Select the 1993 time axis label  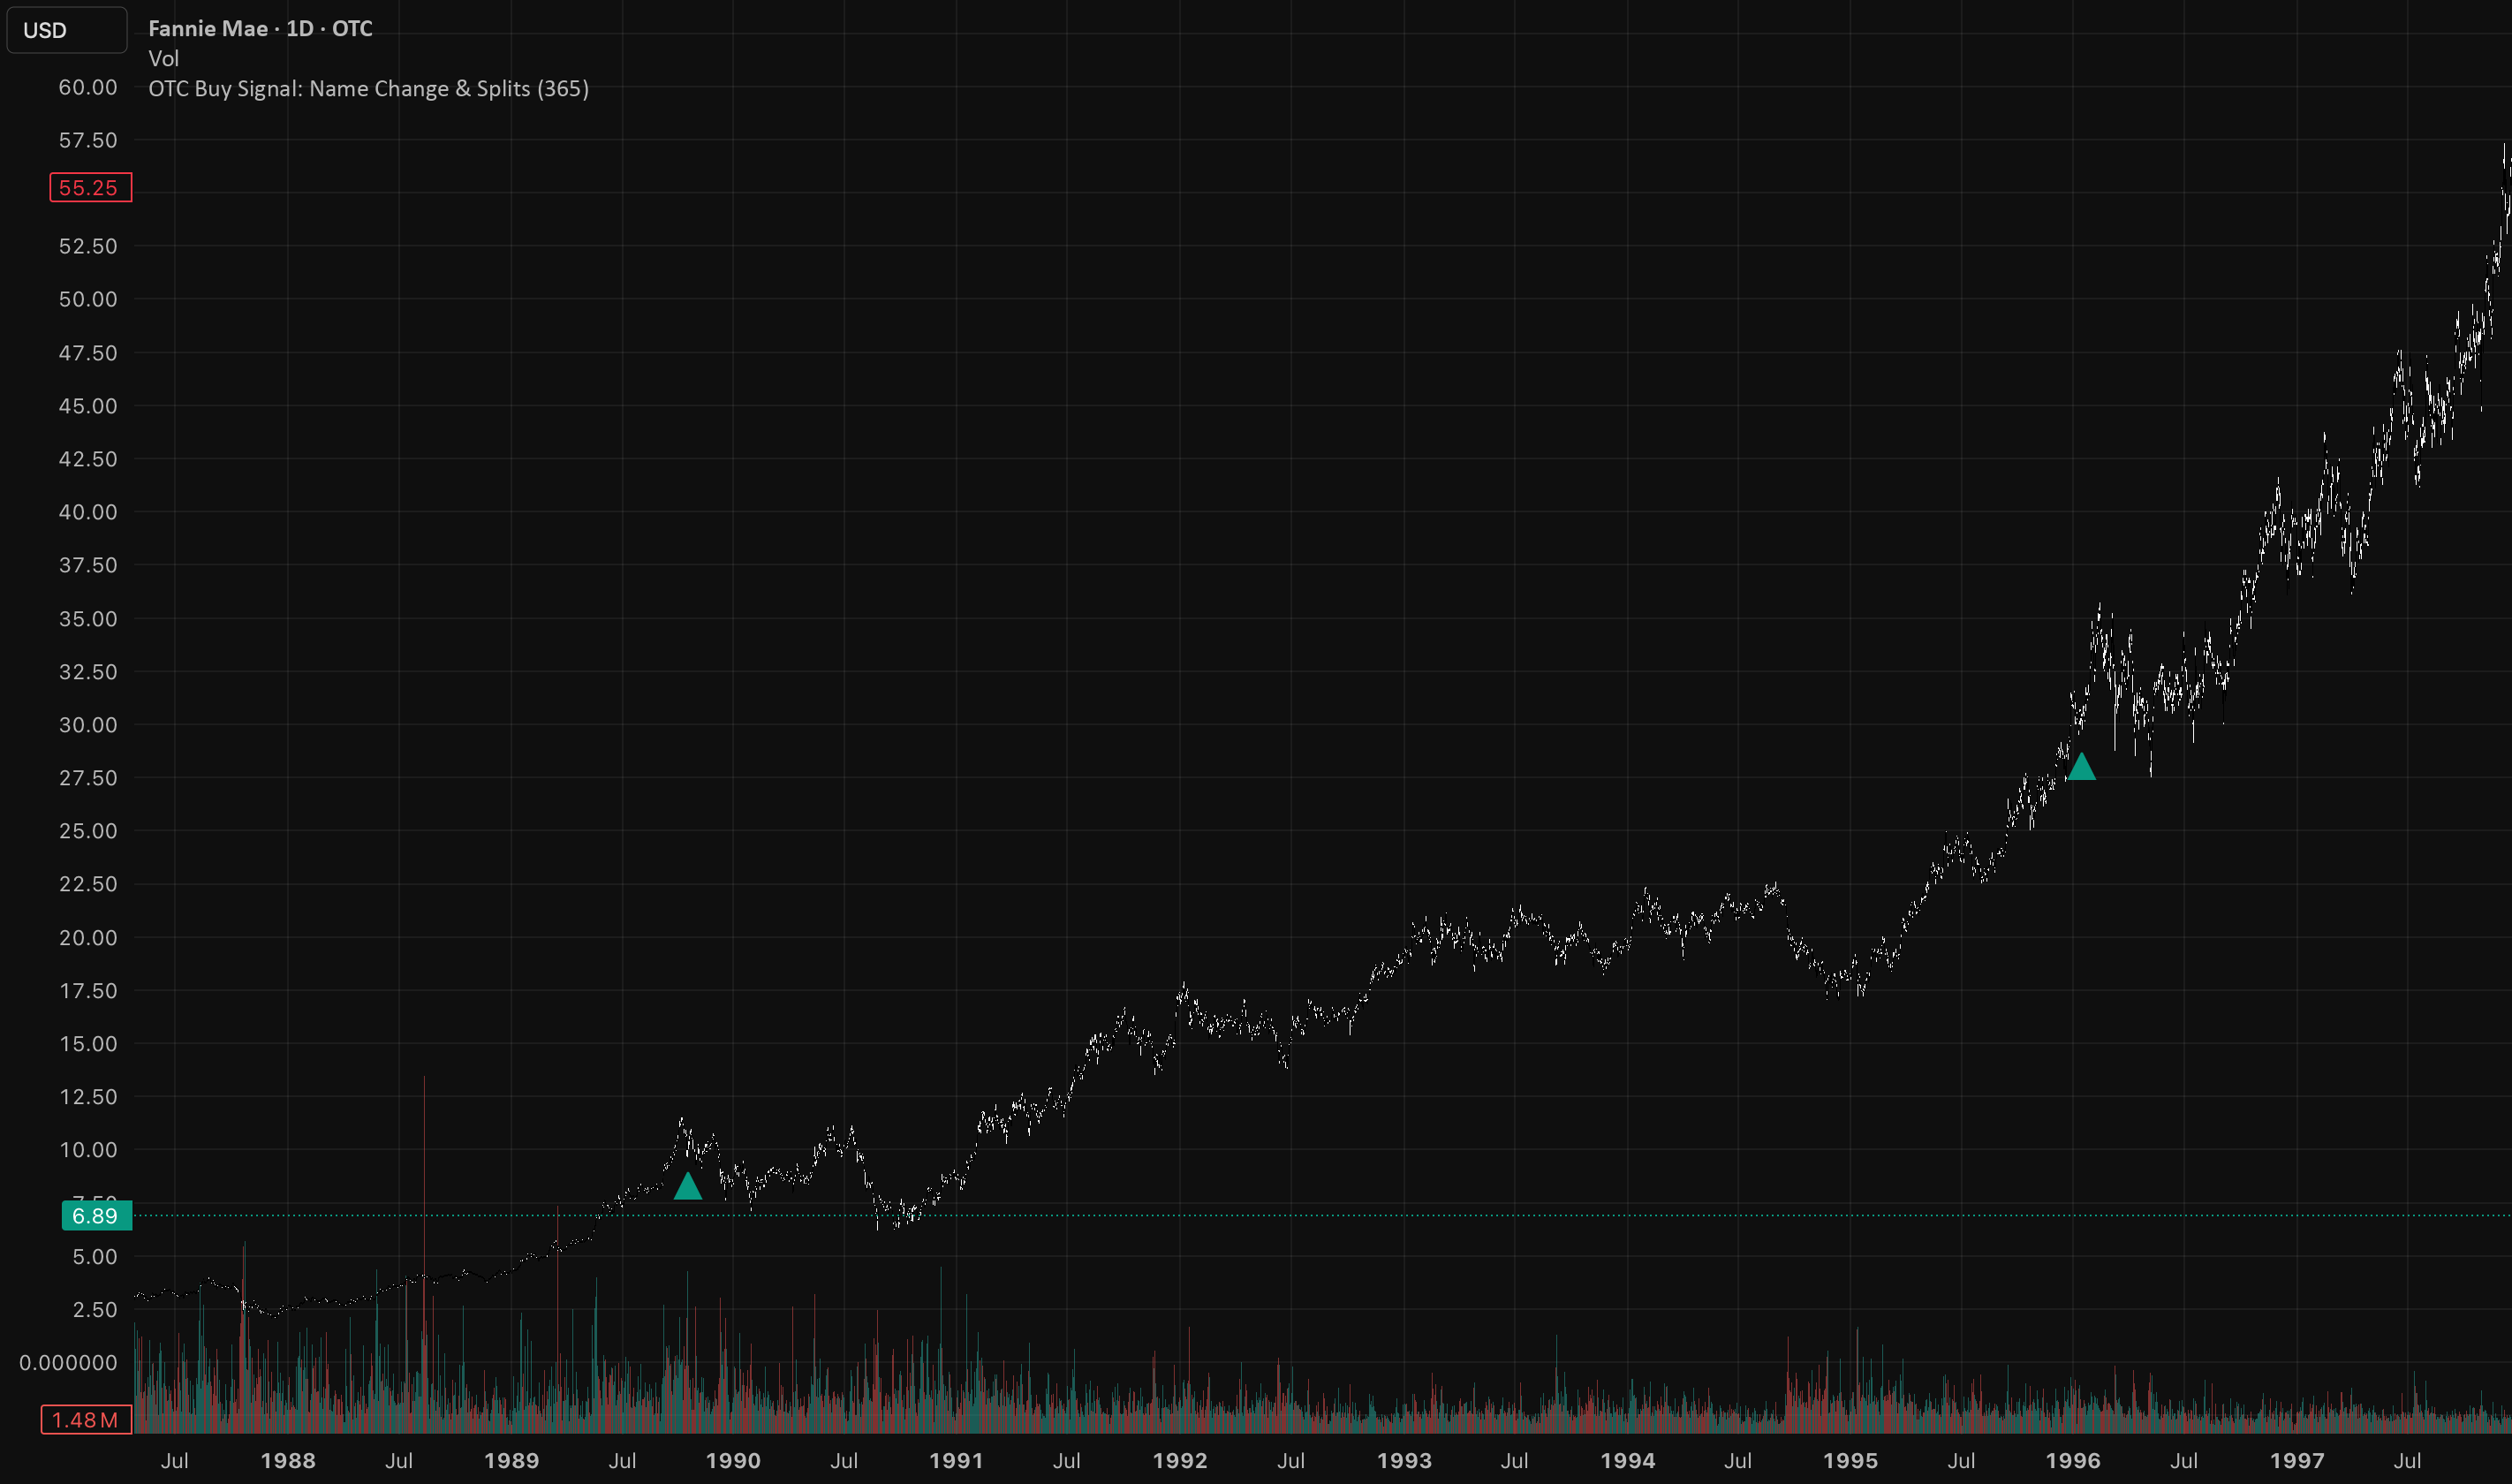pos(1404,1460)
